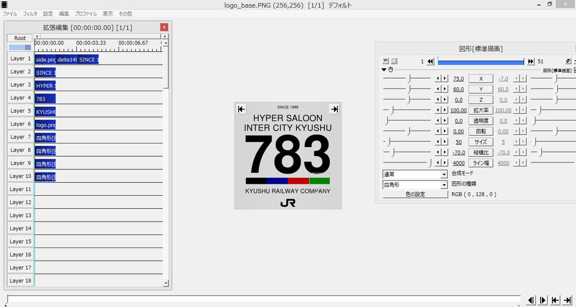Image resolution: width=576 pixels, height=307 pixels.
Task: Toggle visibility of Layer 3
Action: [x=21, y=84]
